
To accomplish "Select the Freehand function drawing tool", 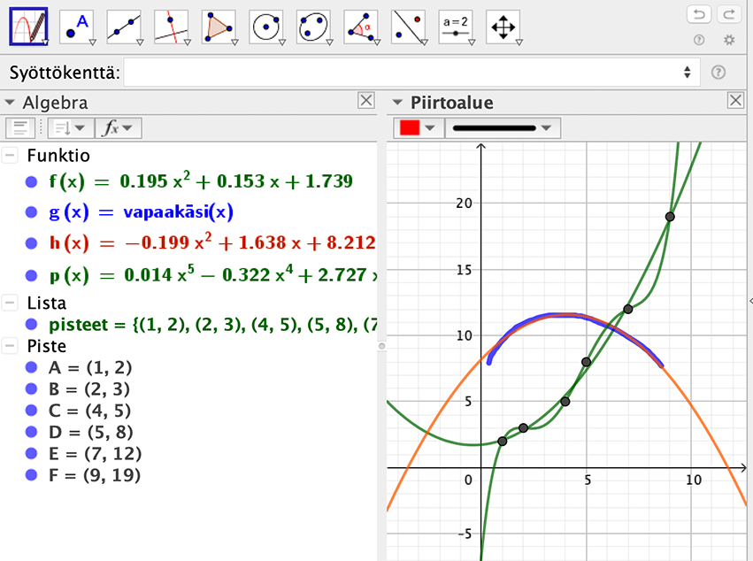I will (28, 27).
